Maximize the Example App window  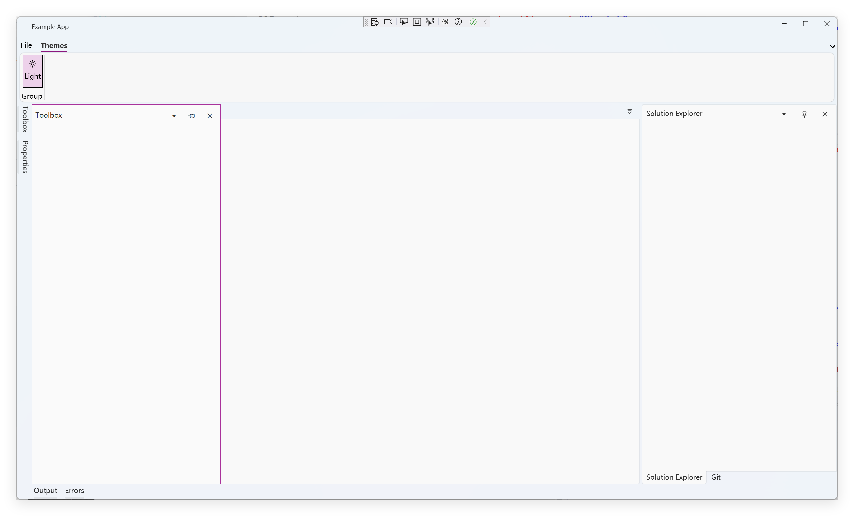coord(806,24)
